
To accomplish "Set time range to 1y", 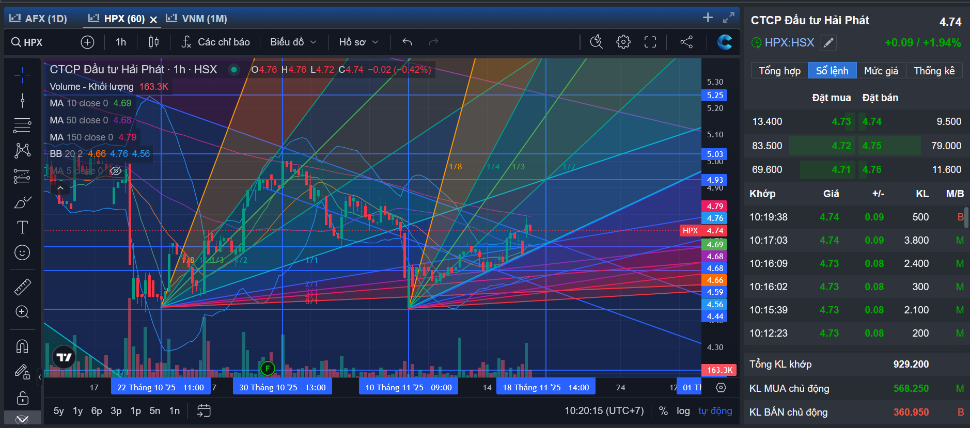I will tap(78, 411).
